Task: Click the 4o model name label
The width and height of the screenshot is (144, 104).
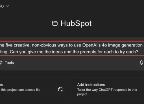Action: 2,6
